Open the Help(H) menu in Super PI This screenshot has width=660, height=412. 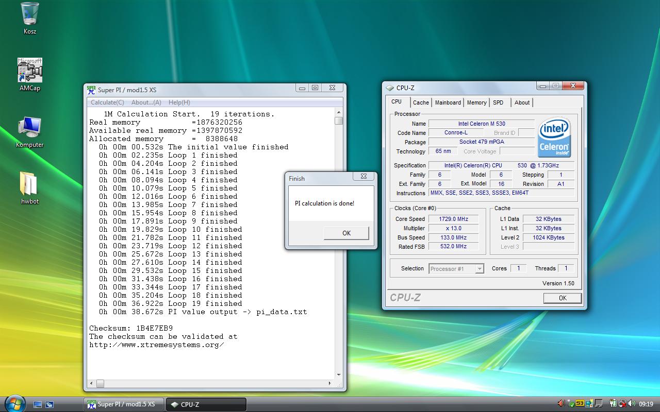click(179, 102)
